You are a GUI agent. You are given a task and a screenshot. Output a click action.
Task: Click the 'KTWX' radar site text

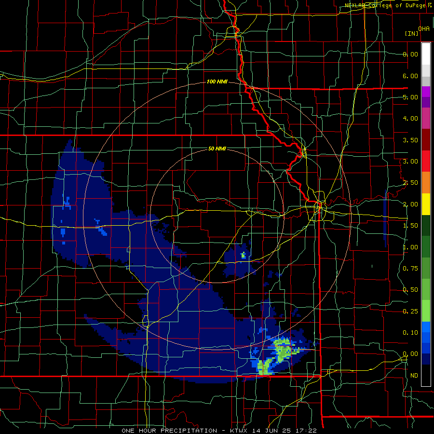[239, 431]
